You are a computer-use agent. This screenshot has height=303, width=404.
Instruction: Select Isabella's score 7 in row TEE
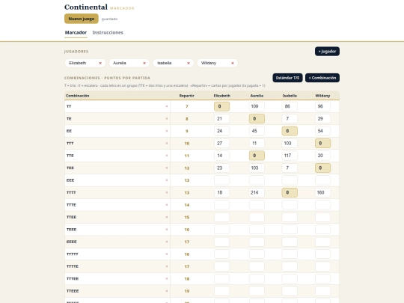290,168
